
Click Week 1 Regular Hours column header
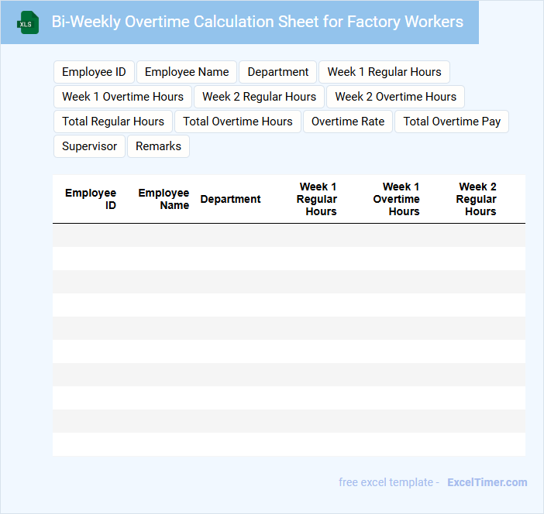click(x=316, y=199)
